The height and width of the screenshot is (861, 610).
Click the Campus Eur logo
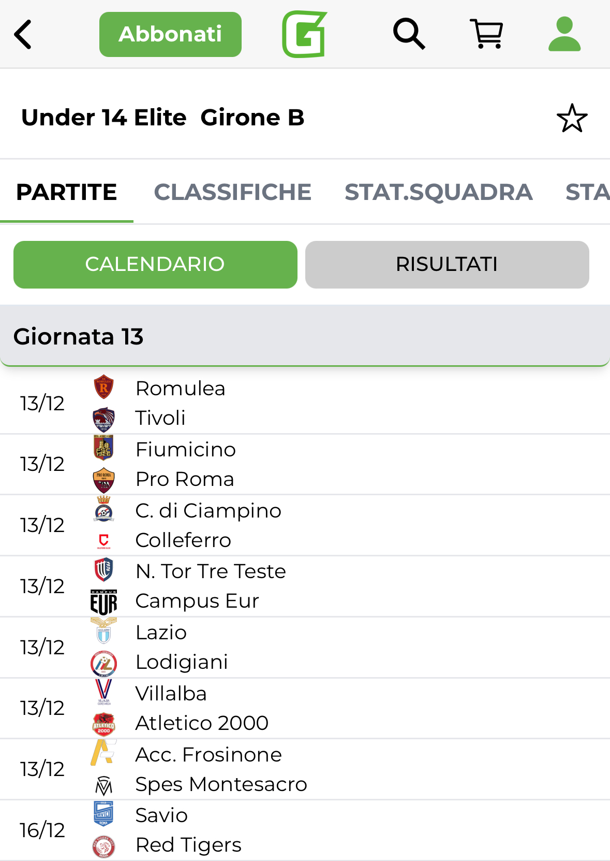[103, 602]
